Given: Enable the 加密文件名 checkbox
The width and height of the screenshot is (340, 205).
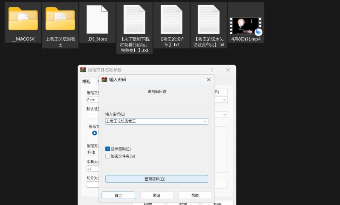Looking at the screenshot, I should (108, 156).
